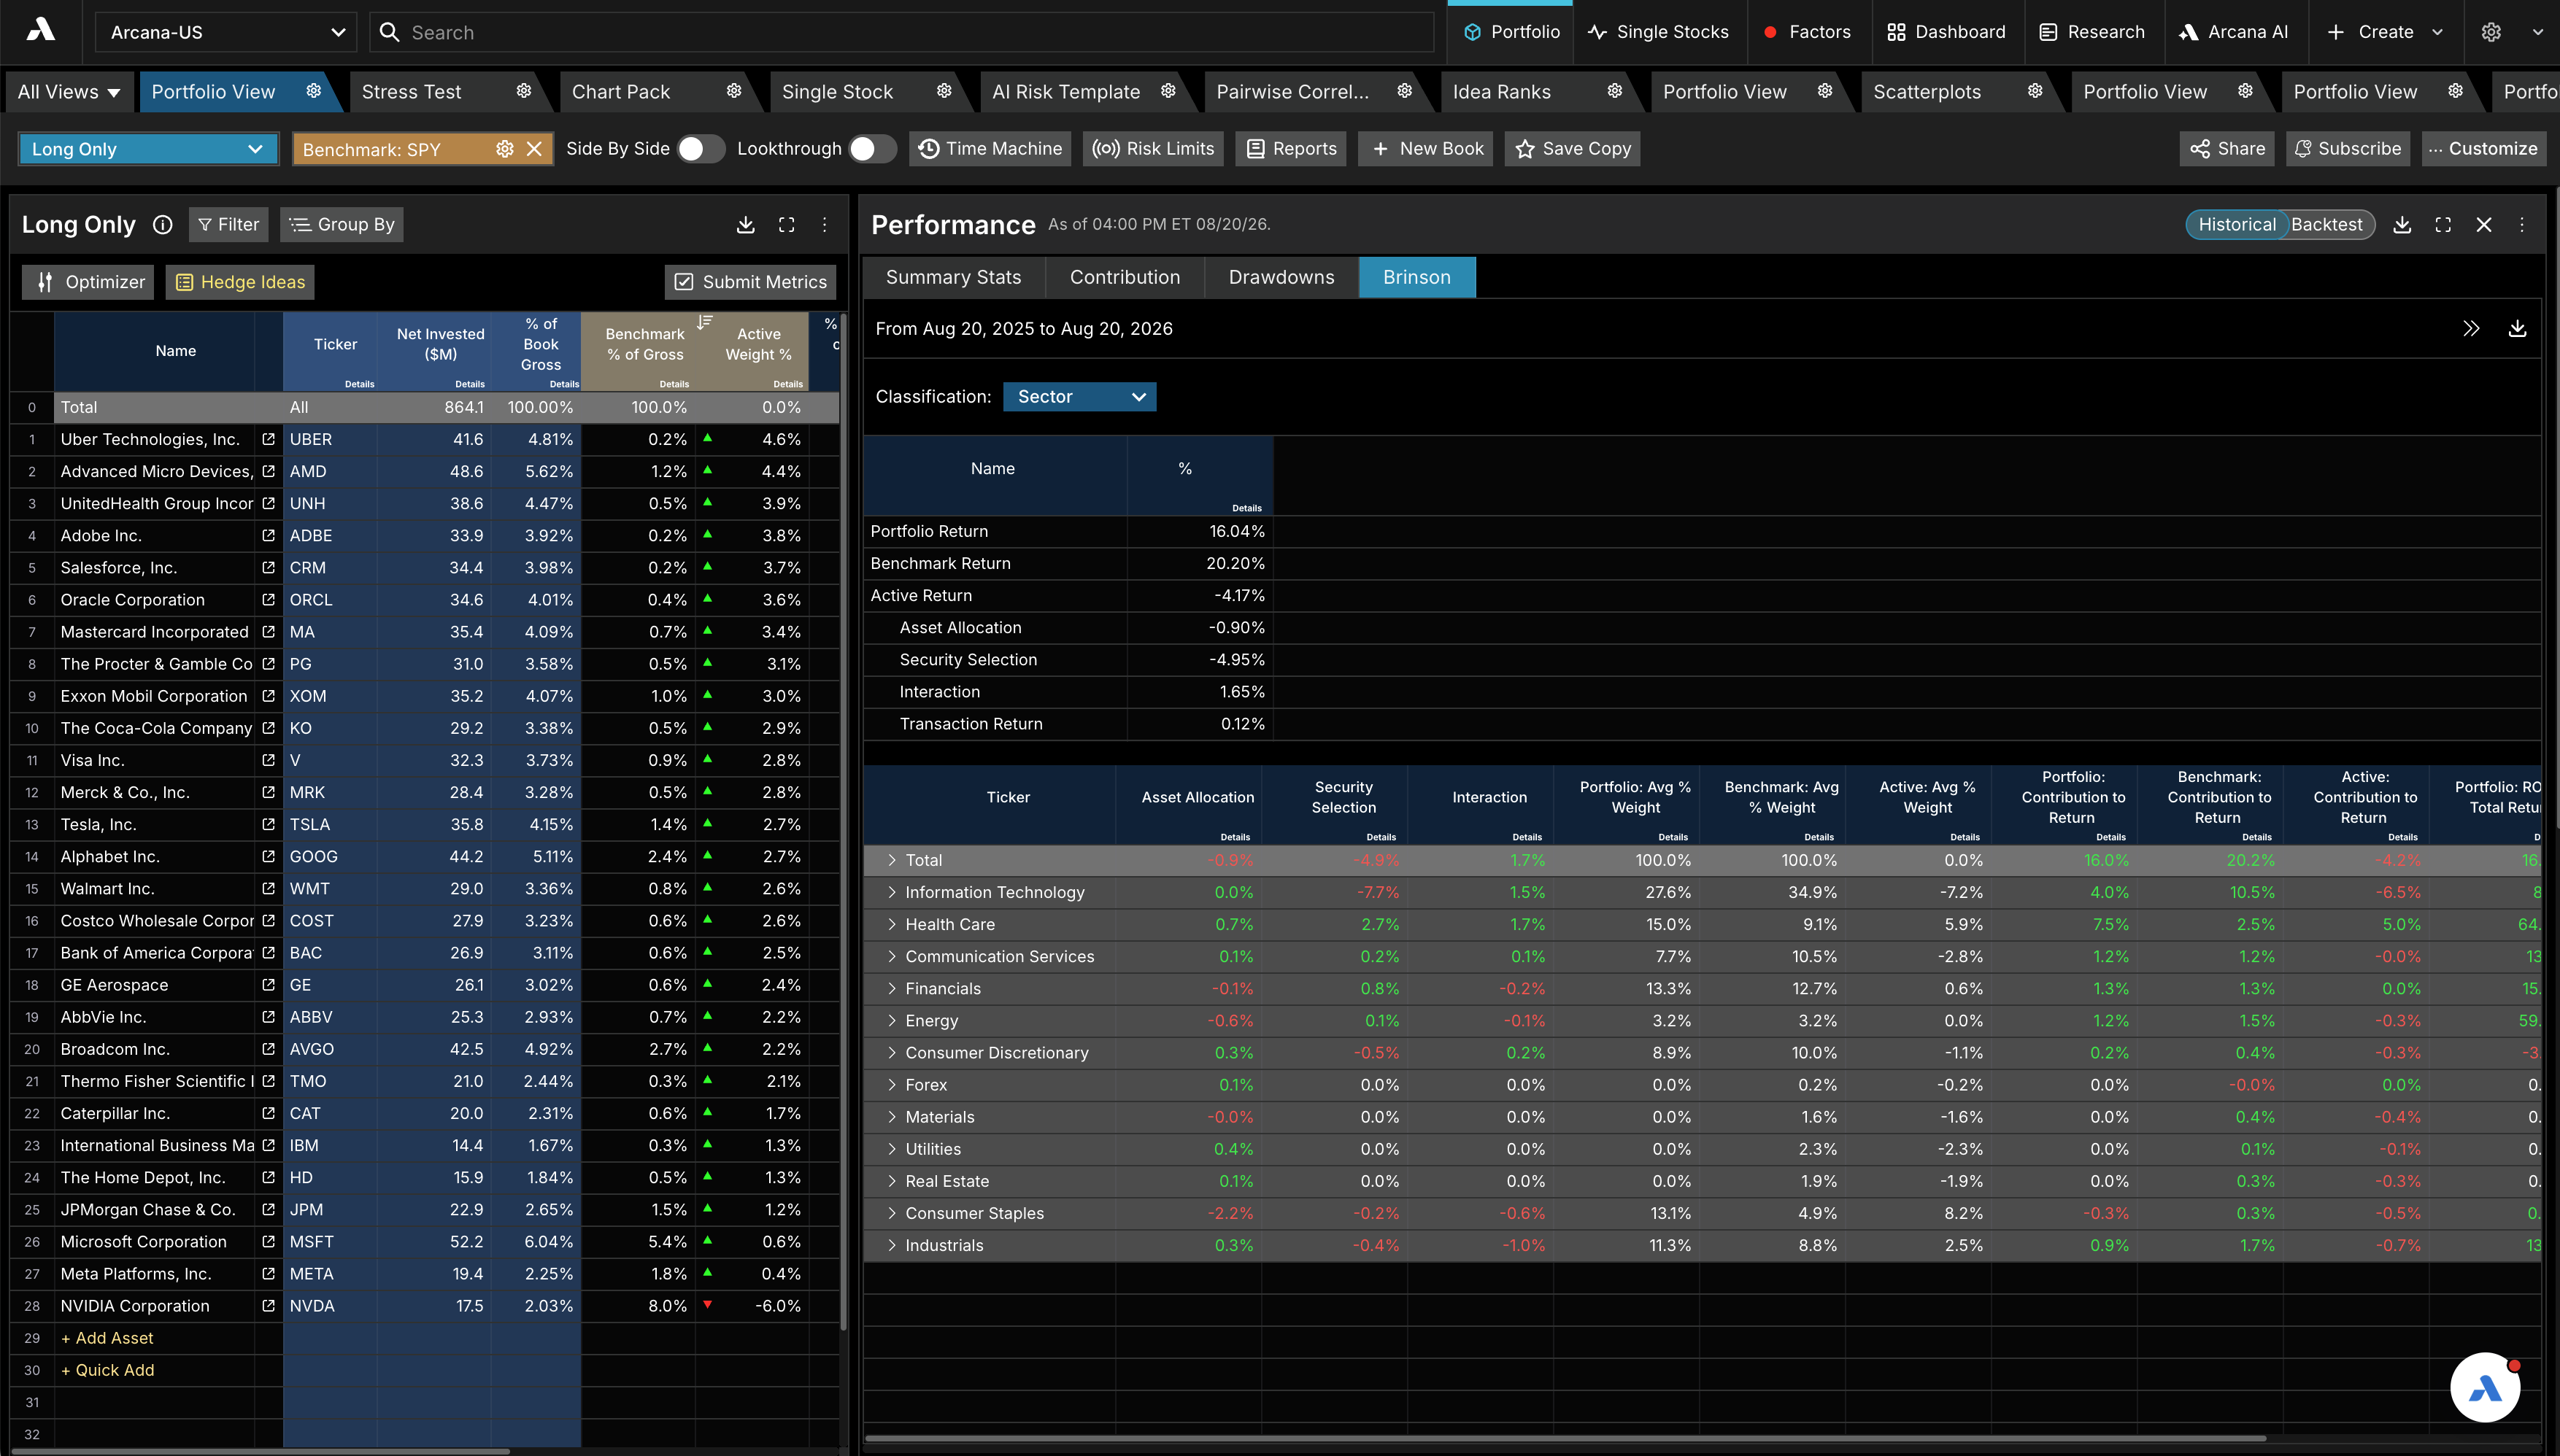Download Brinson date range data

[x=2518, y=329]
